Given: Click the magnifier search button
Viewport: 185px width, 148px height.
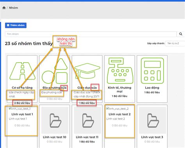Looking at the screenshot, I should coord(181,34).
